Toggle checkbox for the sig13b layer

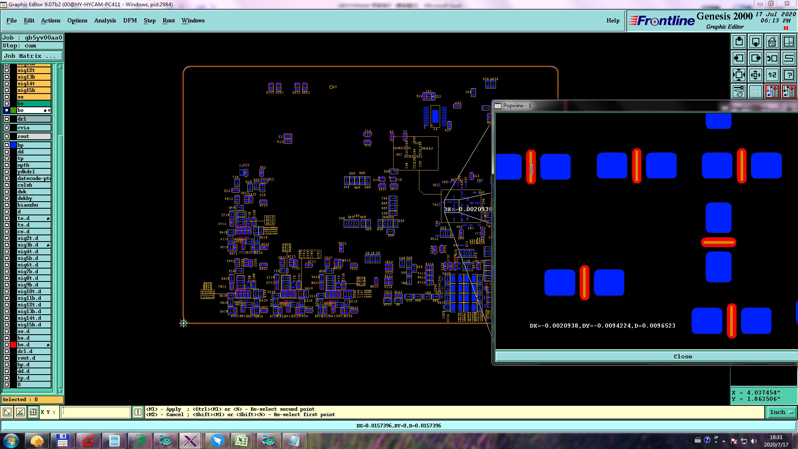click(x=7, y=77)
